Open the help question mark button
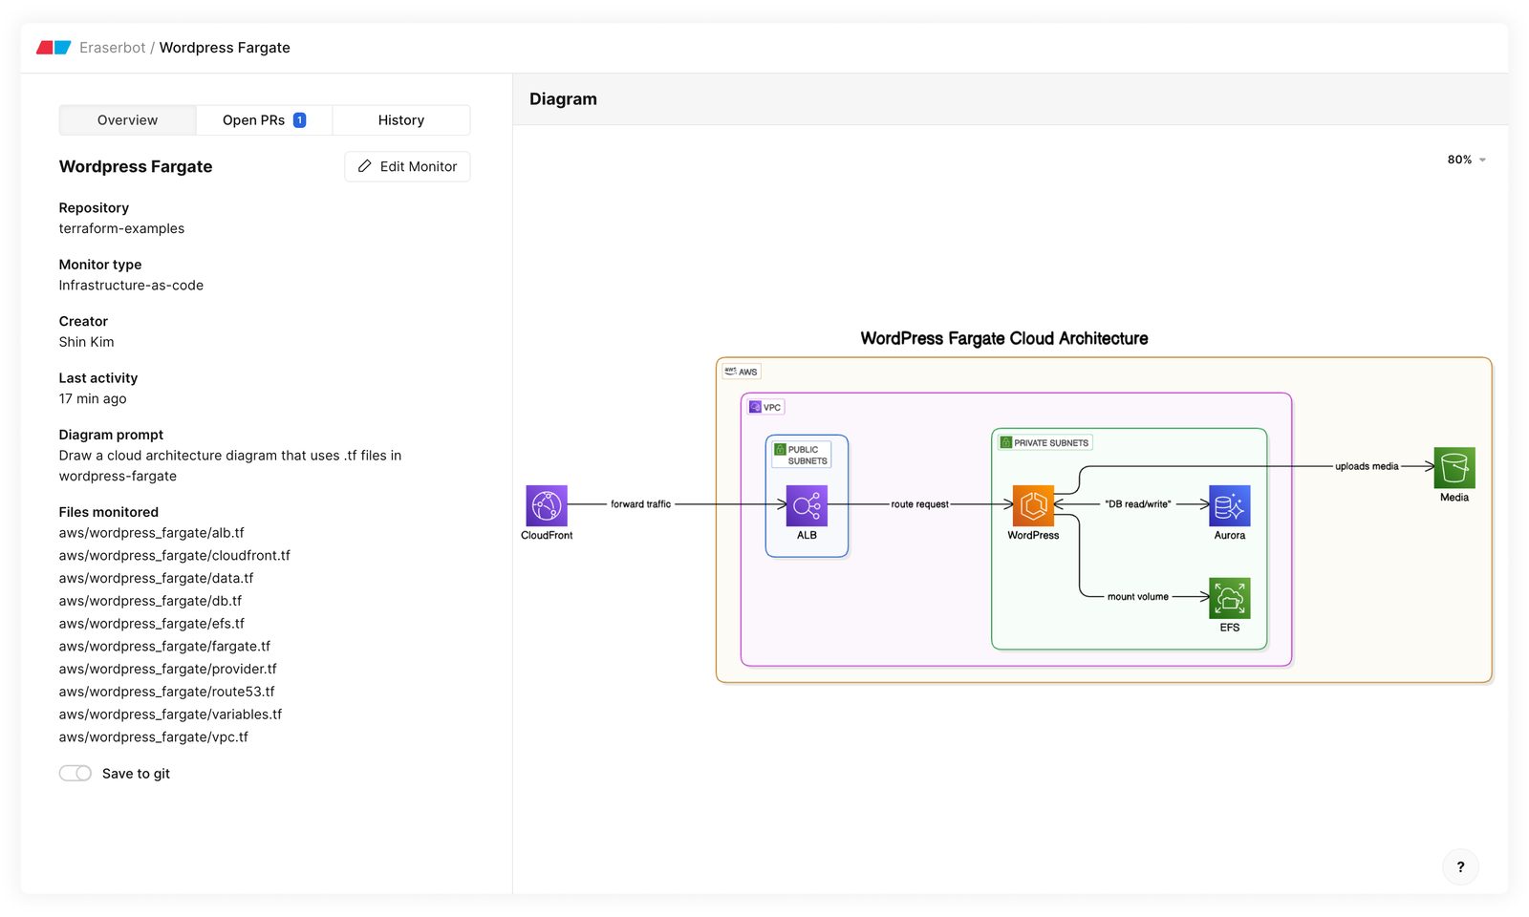This screenshot has width=1529, height=917. tap(1460, 867)
